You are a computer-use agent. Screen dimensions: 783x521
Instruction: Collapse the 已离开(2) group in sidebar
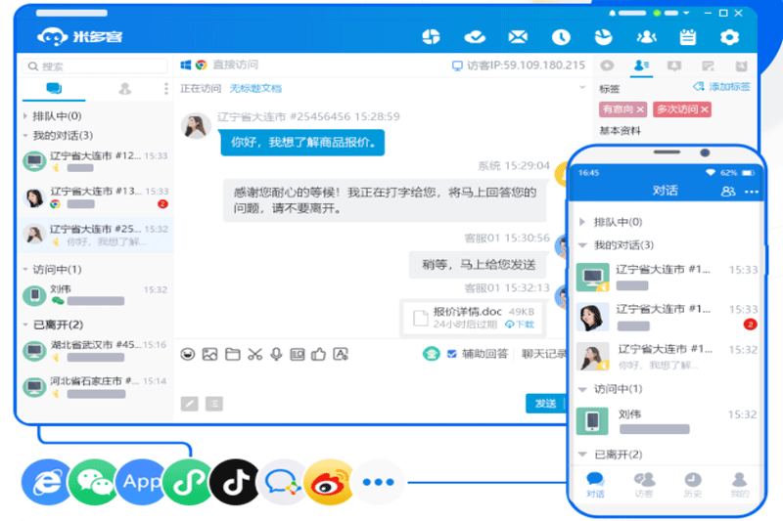[x=25, y=325]
